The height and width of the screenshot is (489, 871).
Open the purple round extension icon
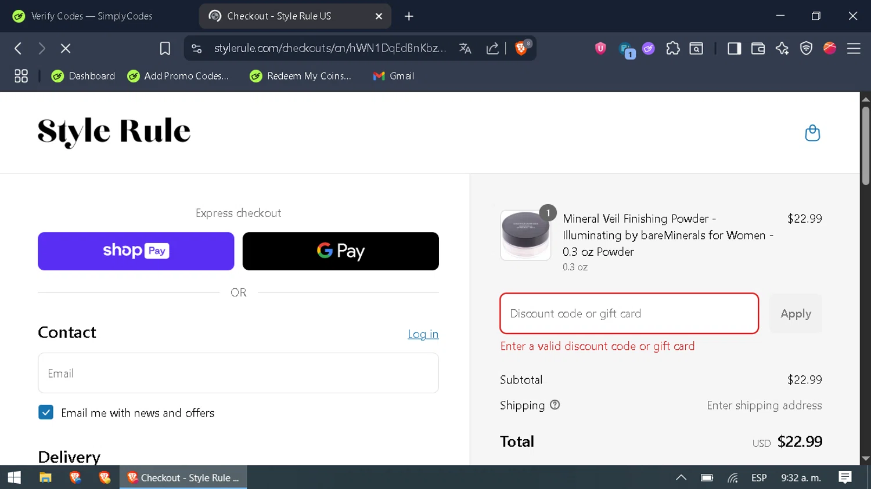tap(649, 49)
